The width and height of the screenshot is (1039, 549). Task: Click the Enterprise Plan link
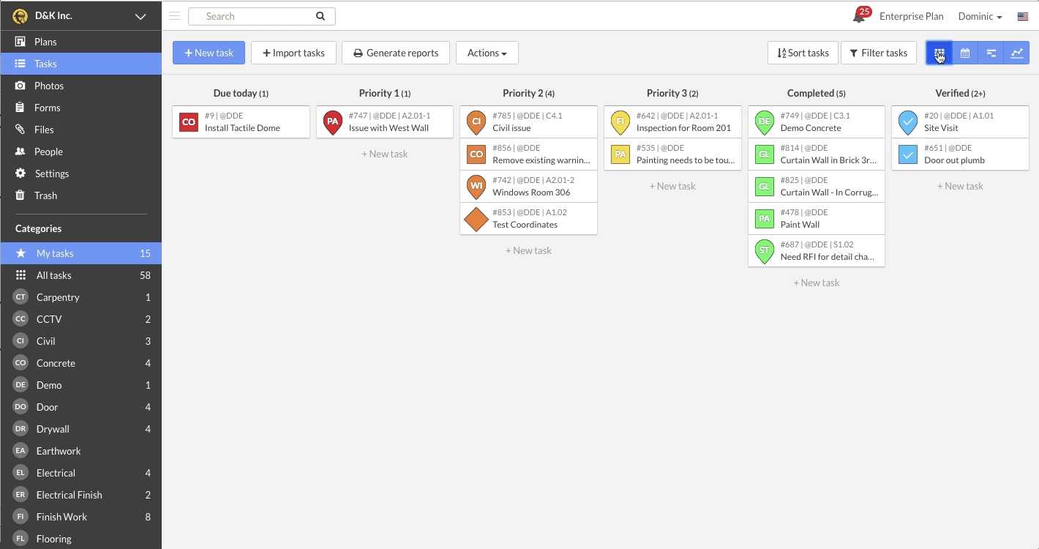coord(911,16)
